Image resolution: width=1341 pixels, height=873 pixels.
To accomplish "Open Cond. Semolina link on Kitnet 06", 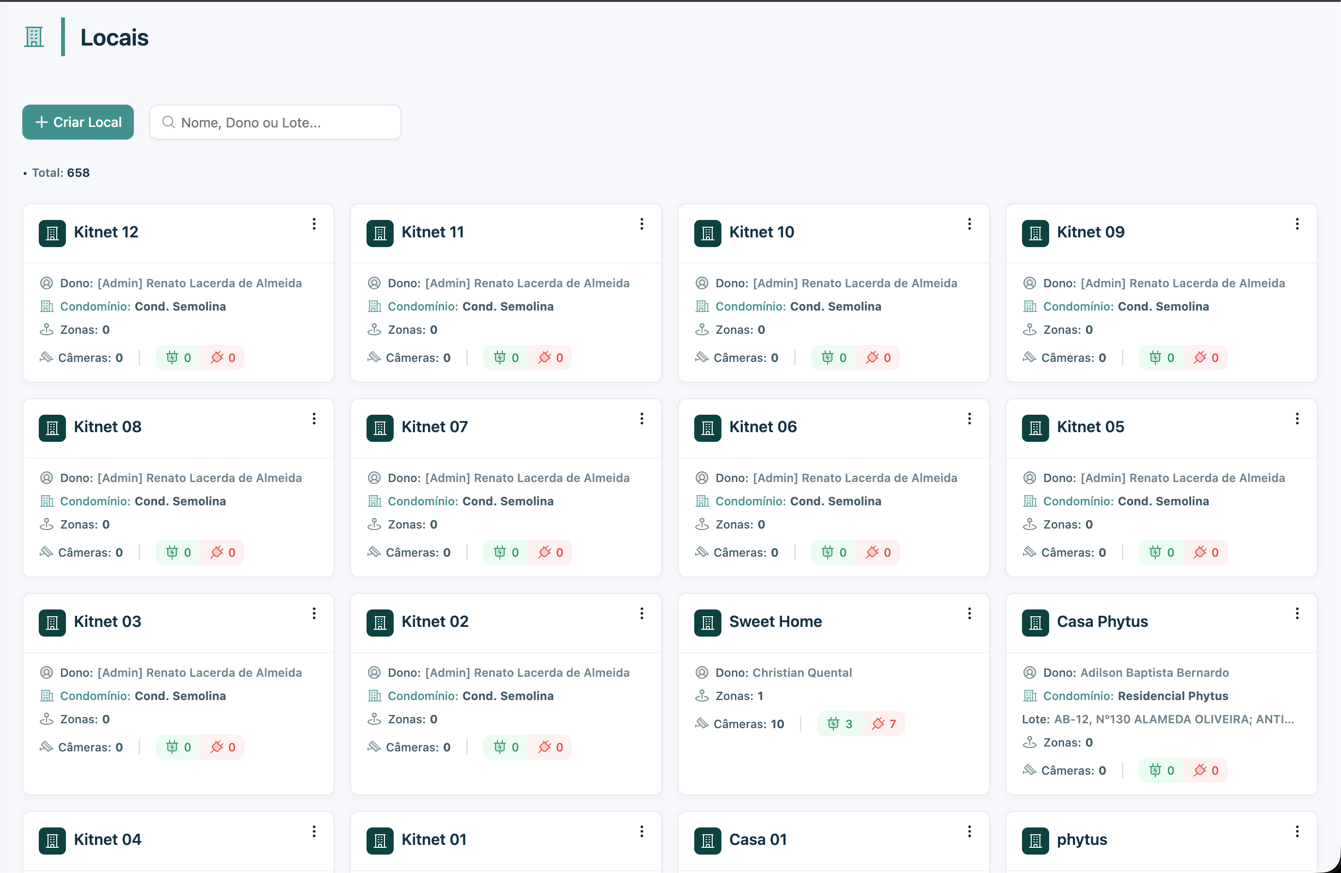I will coord(836,501).
